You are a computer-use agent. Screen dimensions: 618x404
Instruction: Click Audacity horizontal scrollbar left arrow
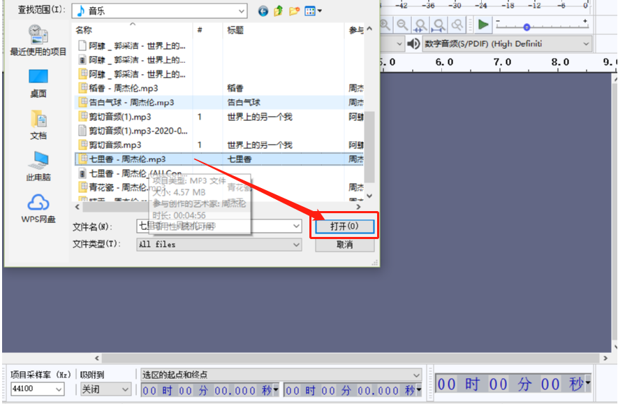tap(97, 359)
